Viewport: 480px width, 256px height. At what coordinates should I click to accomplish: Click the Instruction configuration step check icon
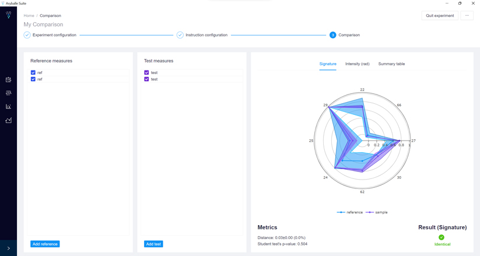coord(180,35)
